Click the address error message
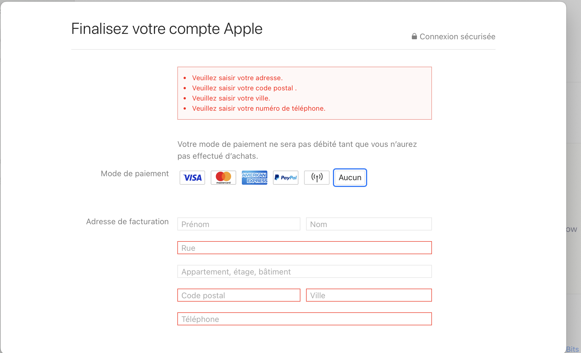This screenshot has height=353, width=581. pyautogui.click(x=237, y=78)
